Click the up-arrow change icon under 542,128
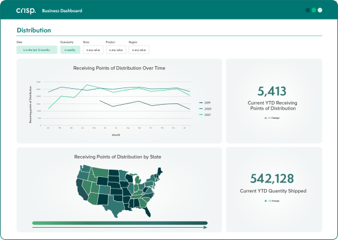 266,201
